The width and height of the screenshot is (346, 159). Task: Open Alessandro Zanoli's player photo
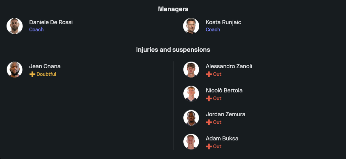pos(191,70)
